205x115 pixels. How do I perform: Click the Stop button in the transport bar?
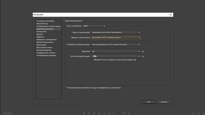84,113
